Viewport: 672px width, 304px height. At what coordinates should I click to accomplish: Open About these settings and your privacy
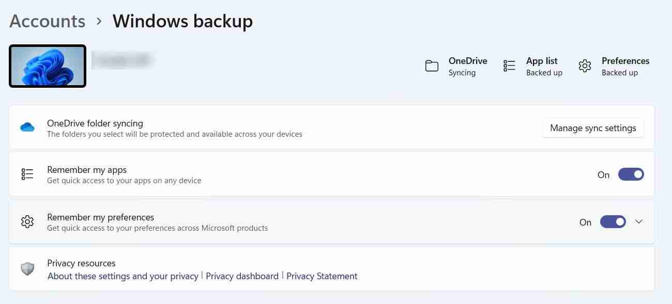(122, 276)
